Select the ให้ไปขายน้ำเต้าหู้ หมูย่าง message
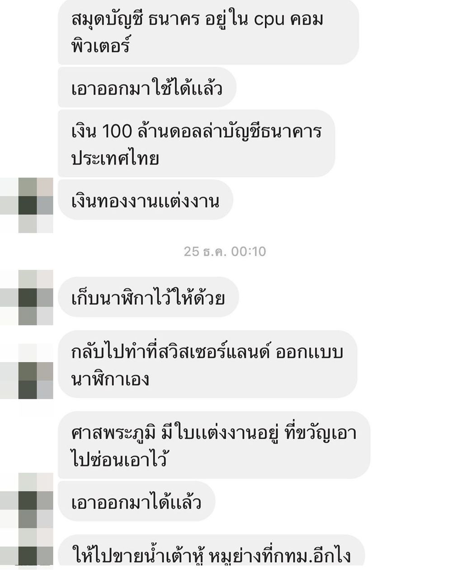 [211, 552]
